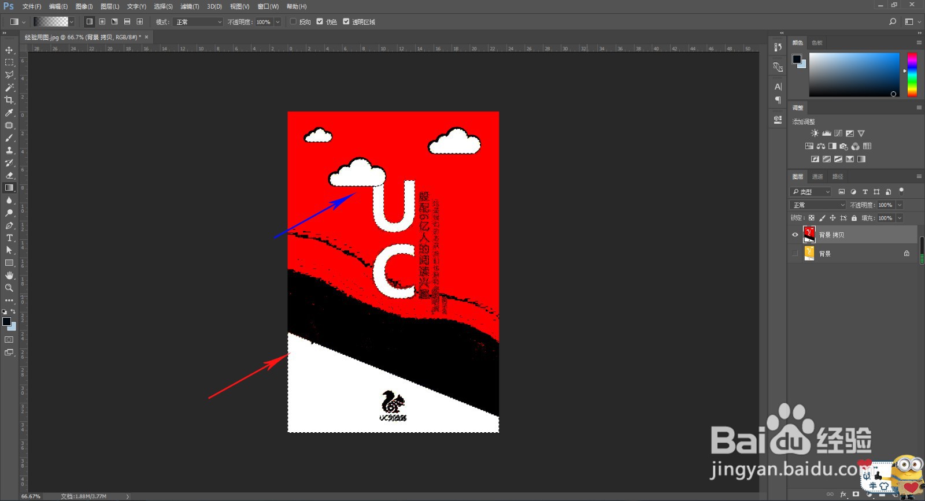Select the Magic Wand tool
This screenshot has width=925, height=501.
click(9, 88)
